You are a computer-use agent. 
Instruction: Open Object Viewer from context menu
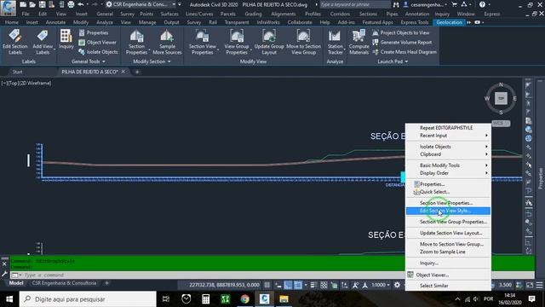coord(448,275)
